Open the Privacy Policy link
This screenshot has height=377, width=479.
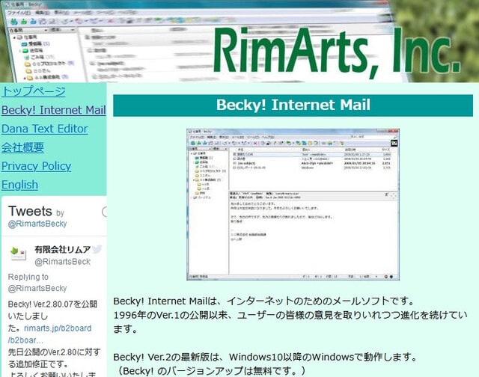[x=37, y=166]
